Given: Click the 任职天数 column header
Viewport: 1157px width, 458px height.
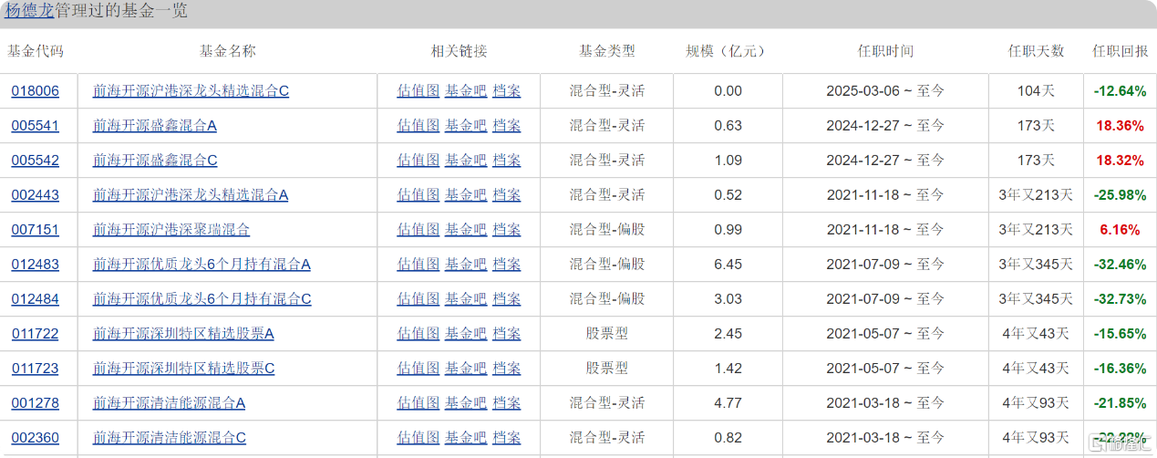Looking at the screenshot, I should coord(1036,52).
